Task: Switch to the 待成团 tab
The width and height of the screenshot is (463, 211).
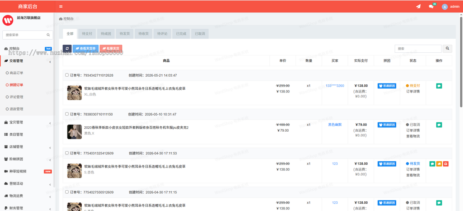Action: click(106, 34)
